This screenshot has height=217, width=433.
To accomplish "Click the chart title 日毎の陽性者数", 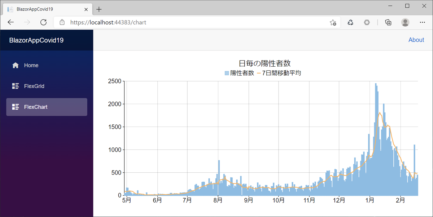I will click(264, 63).
